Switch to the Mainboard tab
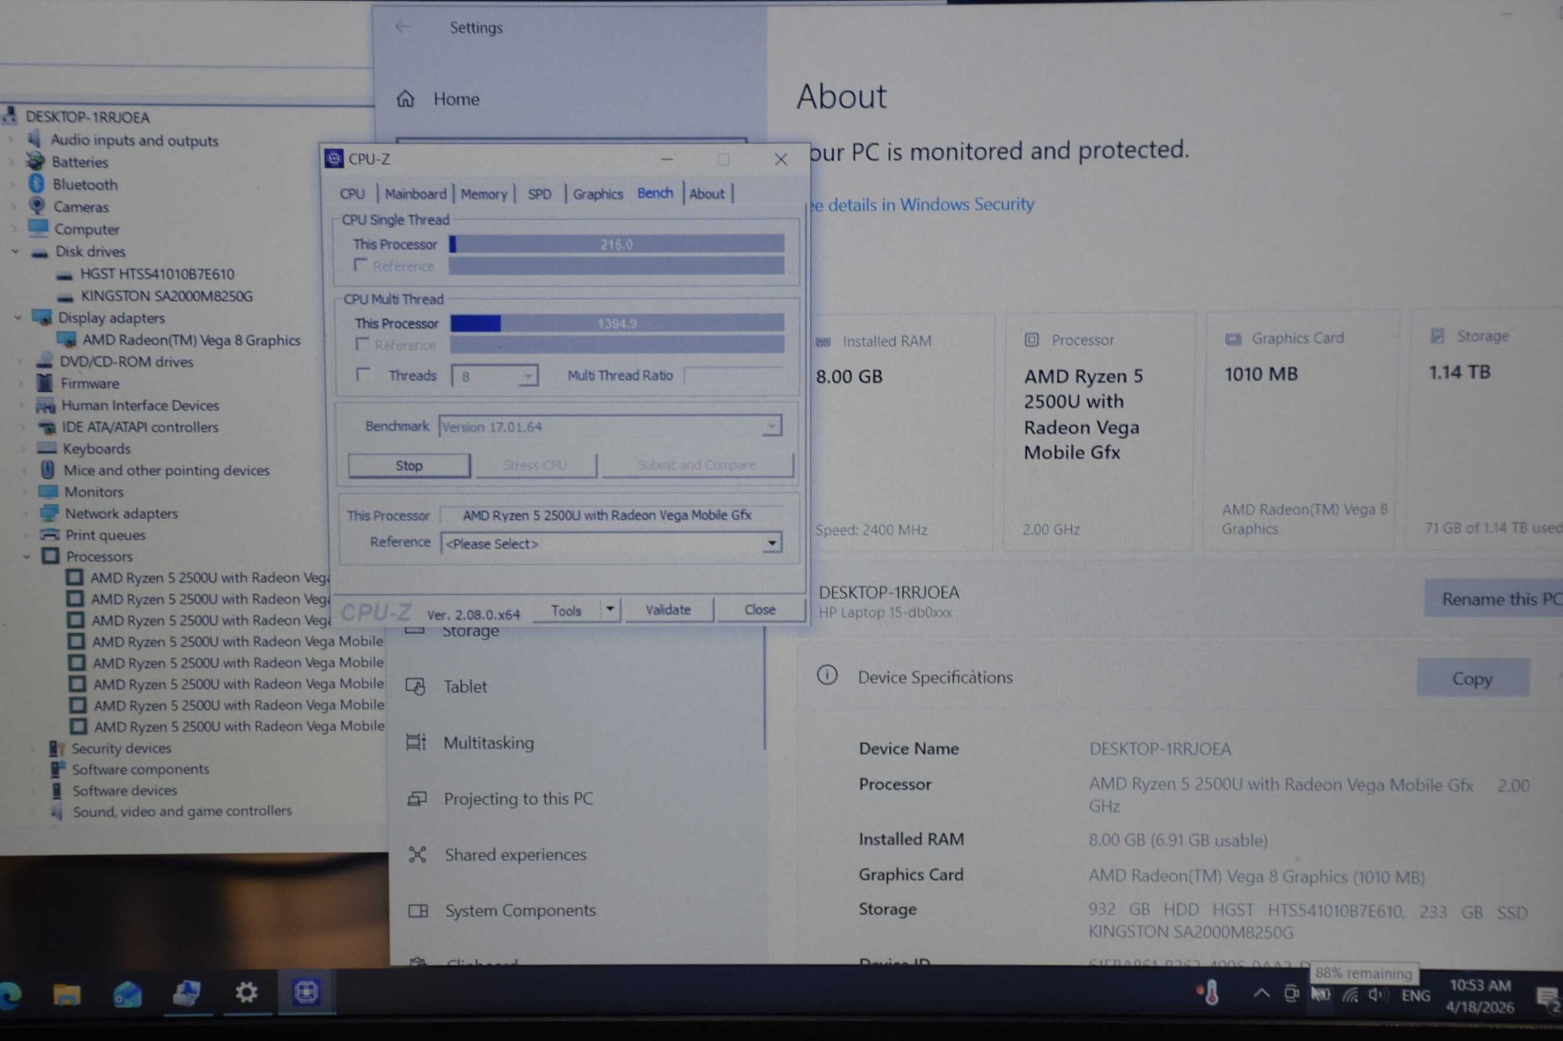The height and width of the screenshot is (1041, 1563). pyautogui.click(x=415, y=194)
